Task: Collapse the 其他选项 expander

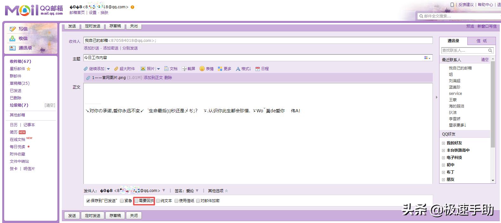Action: coord(226,191)
